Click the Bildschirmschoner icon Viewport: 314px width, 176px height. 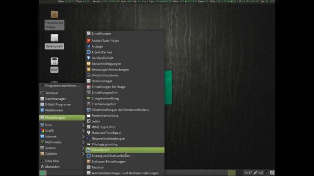pyautogui.click(x=88, y=75)
